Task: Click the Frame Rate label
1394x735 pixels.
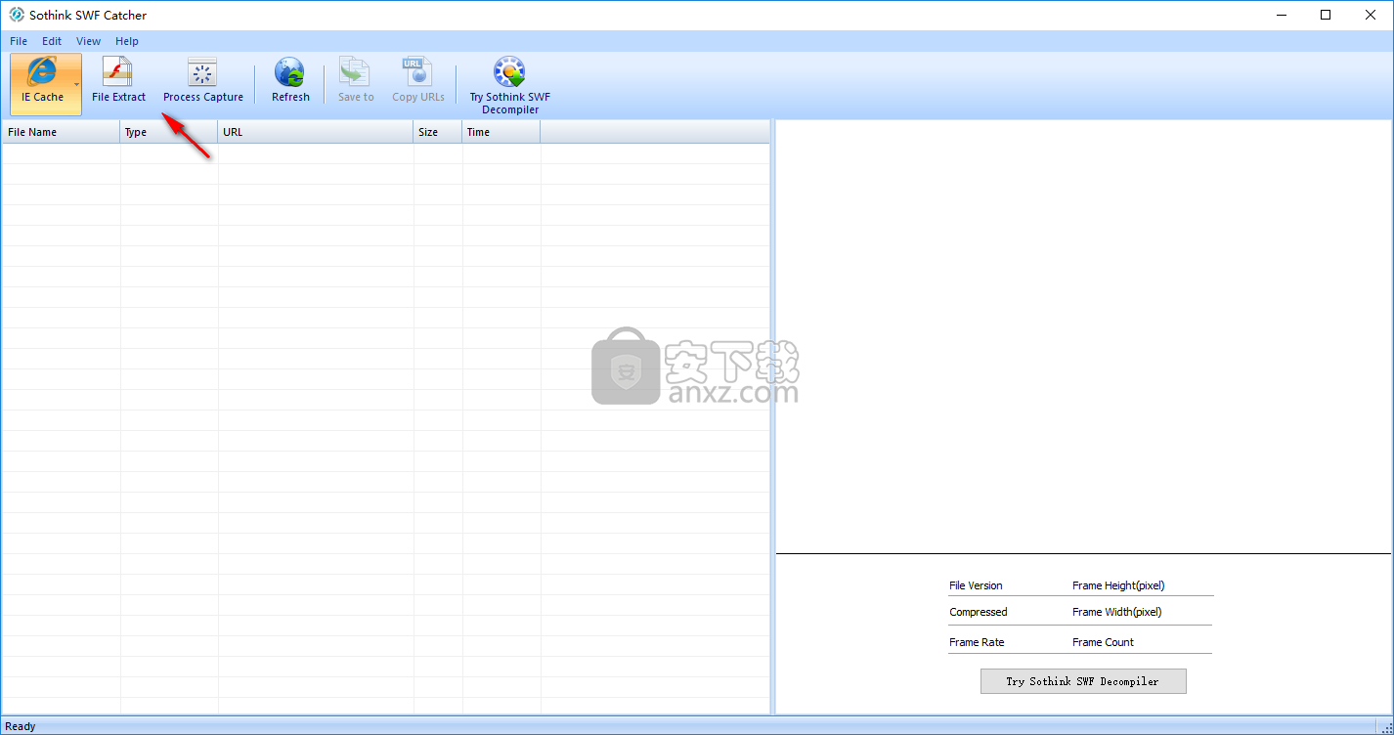Action: point(977,642)
